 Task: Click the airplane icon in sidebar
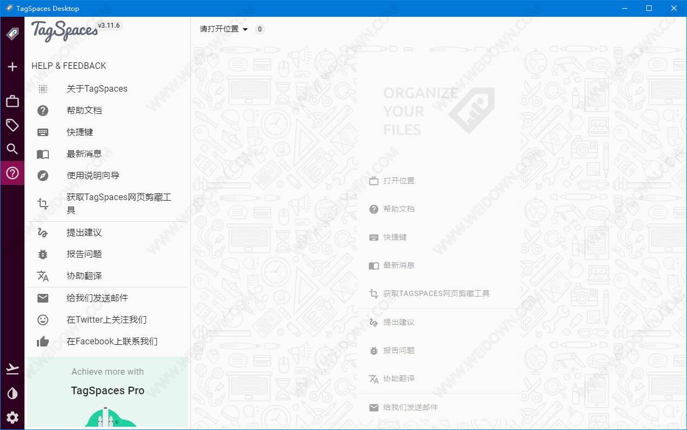(12, 369)
